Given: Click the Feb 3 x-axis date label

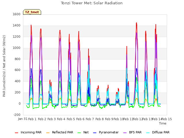Looking at the screenshot, I should click(51, 119).
